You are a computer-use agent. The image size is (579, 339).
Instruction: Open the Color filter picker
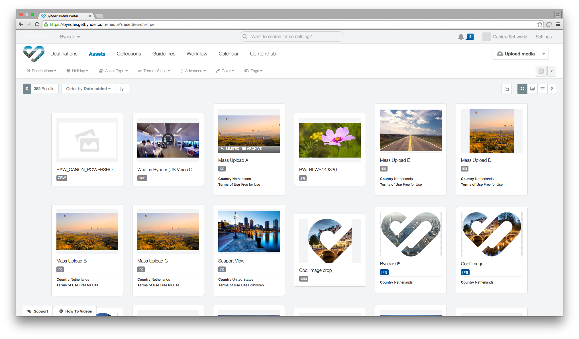click(225, 71)
